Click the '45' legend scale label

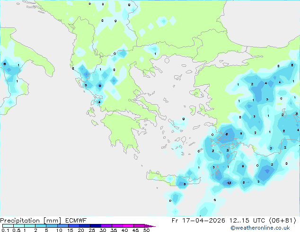135,230
